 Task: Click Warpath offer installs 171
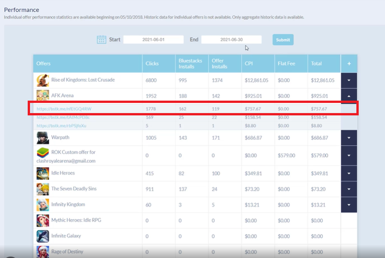pos(216,138)
